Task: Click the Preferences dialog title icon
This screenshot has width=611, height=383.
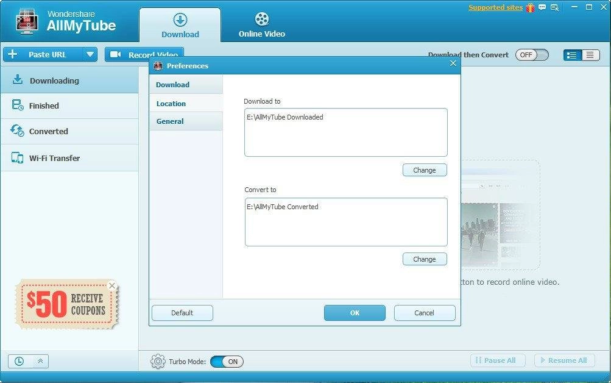Action: (158, 65)
